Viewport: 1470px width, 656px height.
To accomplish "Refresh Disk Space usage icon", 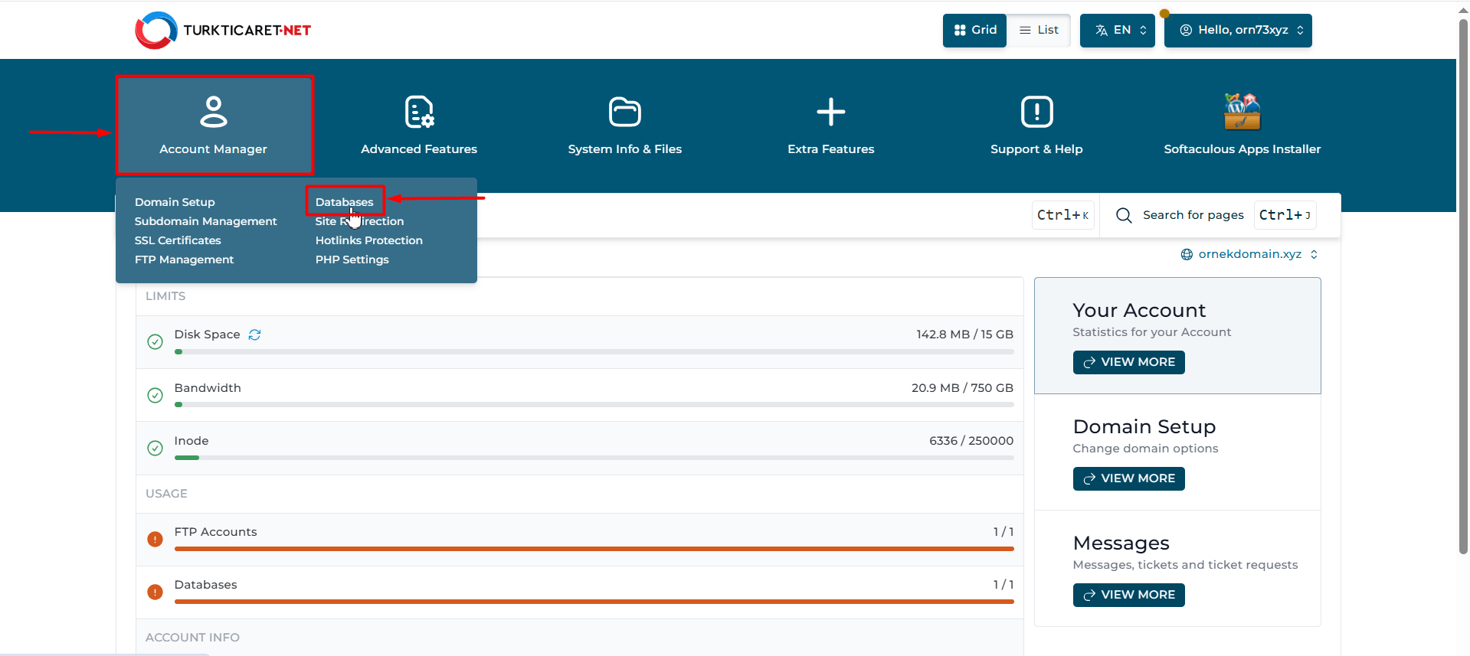I will click(x=255, y=335).
